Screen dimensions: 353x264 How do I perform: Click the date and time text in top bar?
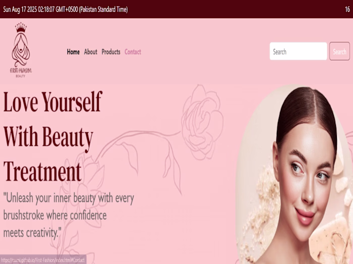pos(66,10)
